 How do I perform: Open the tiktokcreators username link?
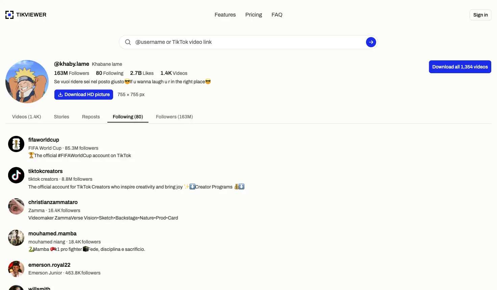46,171
